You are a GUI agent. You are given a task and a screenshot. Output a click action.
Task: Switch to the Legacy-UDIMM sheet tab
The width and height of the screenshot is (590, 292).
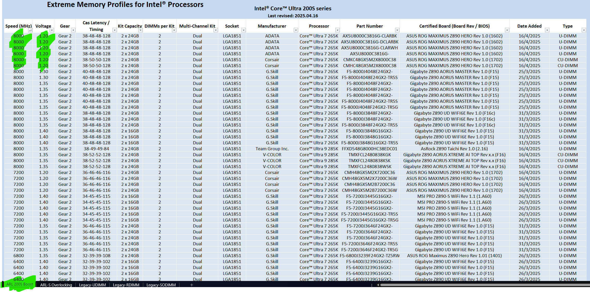coord(92,285)
